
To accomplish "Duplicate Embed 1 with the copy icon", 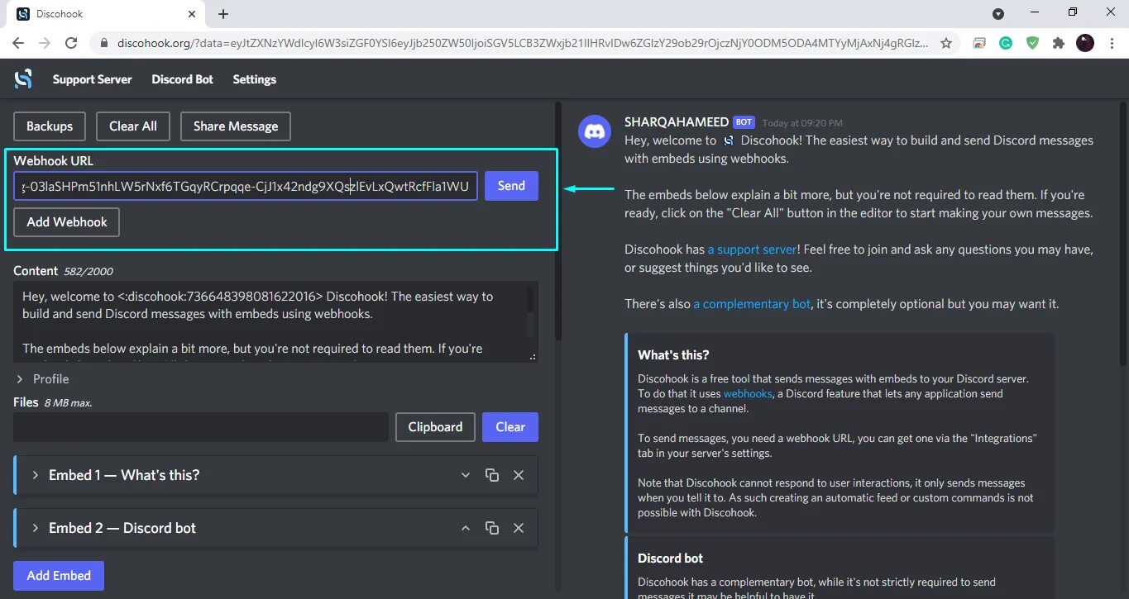I will click(x=492, y=475).
